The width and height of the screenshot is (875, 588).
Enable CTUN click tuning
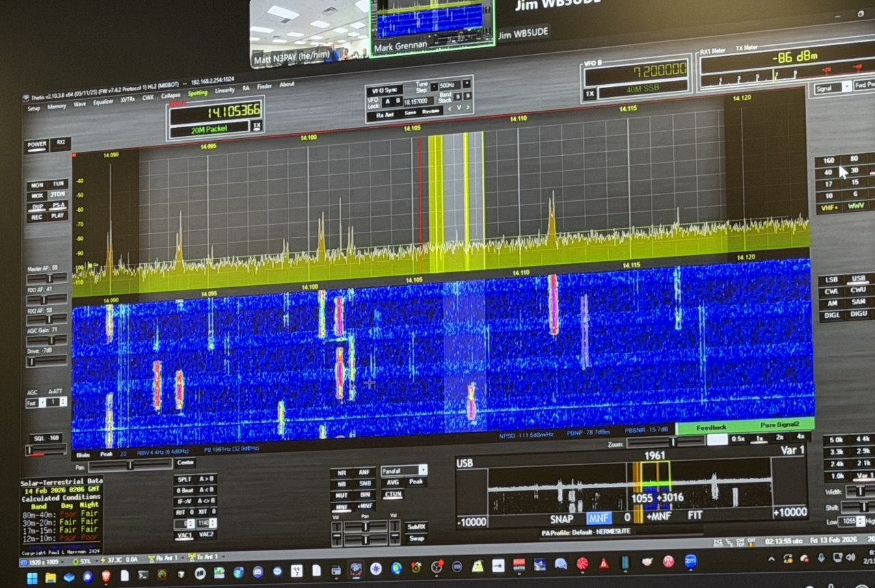point(392,494)
